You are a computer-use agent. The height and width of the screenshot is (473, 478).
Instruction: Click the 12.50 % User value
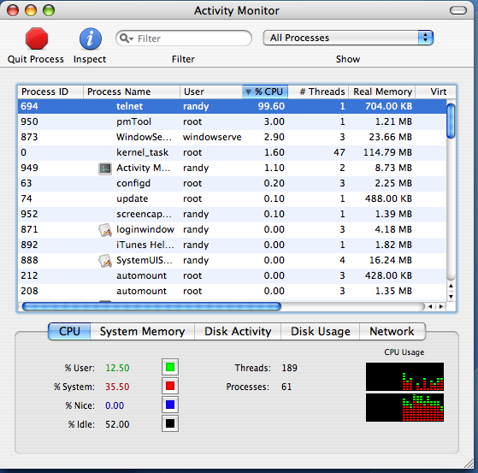click(117, 368)
